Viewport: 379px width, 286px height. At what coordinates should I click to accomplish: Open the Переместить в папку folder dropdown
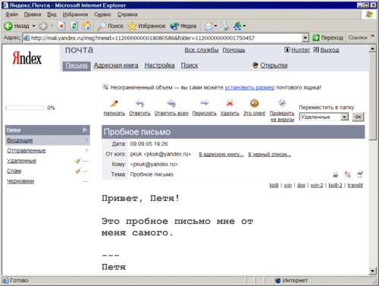pos(324,117)
